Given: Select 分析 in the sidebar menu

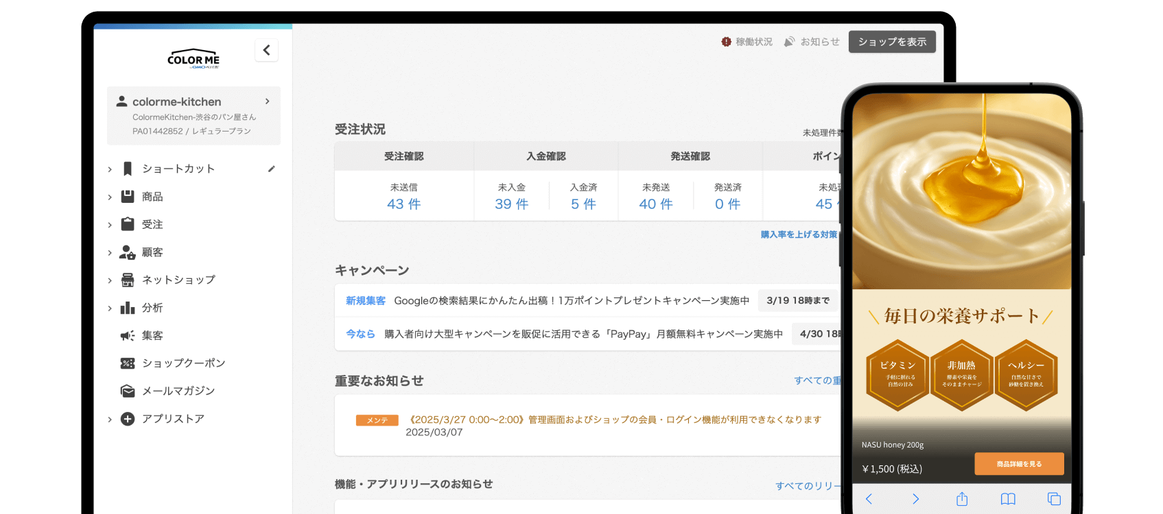Looking at the screenshot, I should [x=152, y=308].
